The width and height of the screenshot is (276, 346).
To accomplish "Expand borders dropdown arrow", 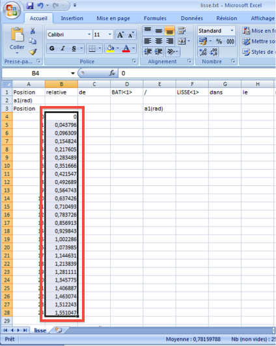I will click(100, 48).
